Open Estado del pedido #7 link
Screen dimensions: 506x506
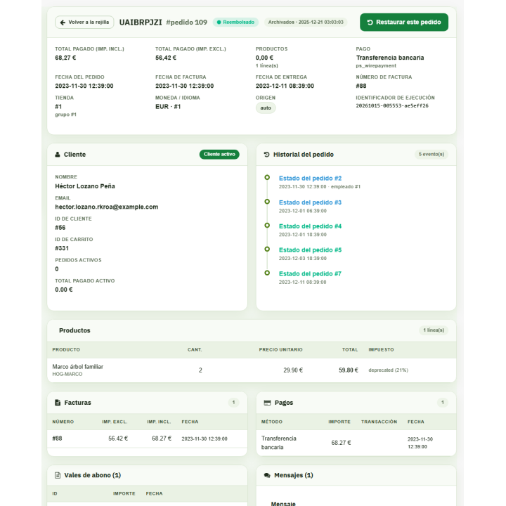click(310, 273)
